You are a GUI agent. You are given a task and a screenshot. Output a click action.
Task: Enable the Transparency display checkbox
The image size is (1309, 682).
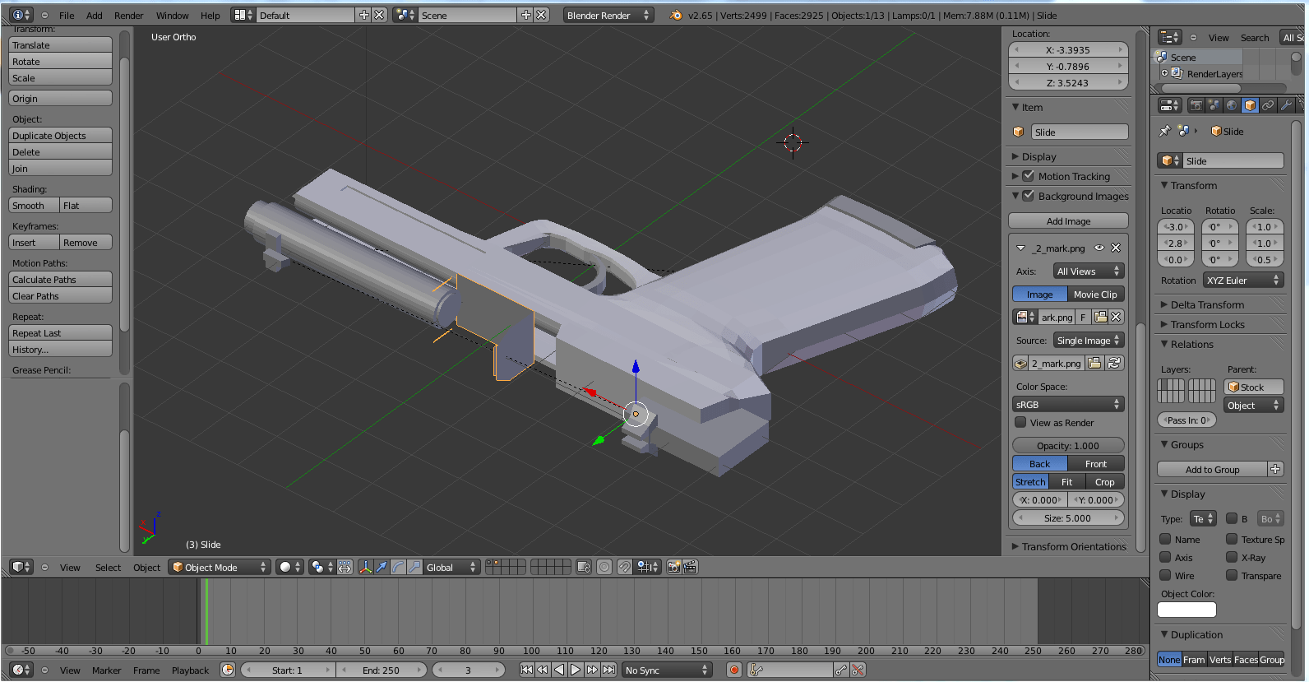[1232, 575]
